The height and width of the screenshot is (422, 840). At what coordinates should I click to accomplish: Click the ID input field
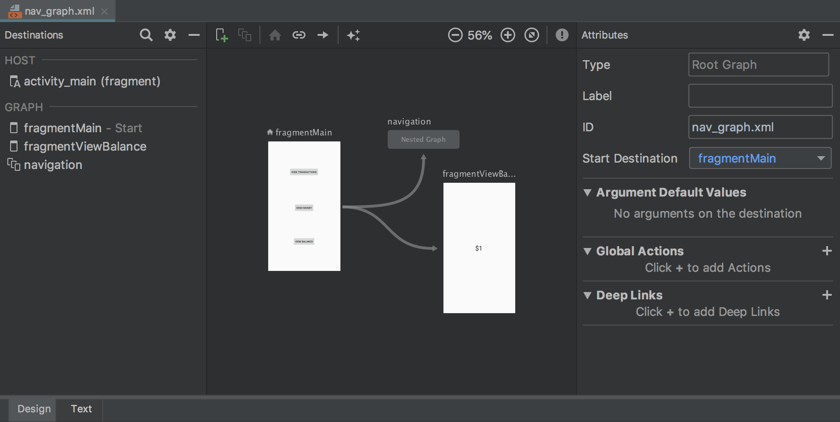[x=759, y=127]
